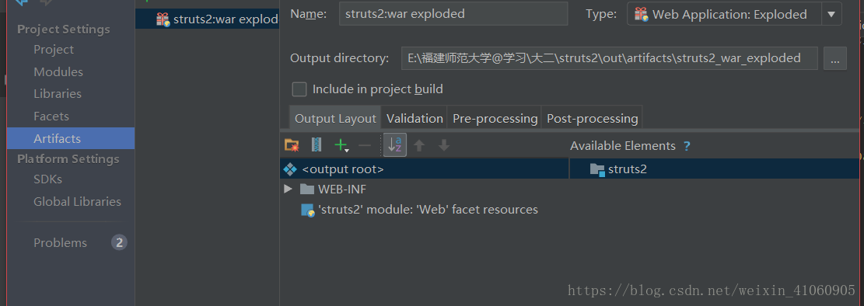Toggle the Sort Elements by Names icon
Image resolution: width=864 pixels, height=306 pixels.
click(x=395, y=144)
